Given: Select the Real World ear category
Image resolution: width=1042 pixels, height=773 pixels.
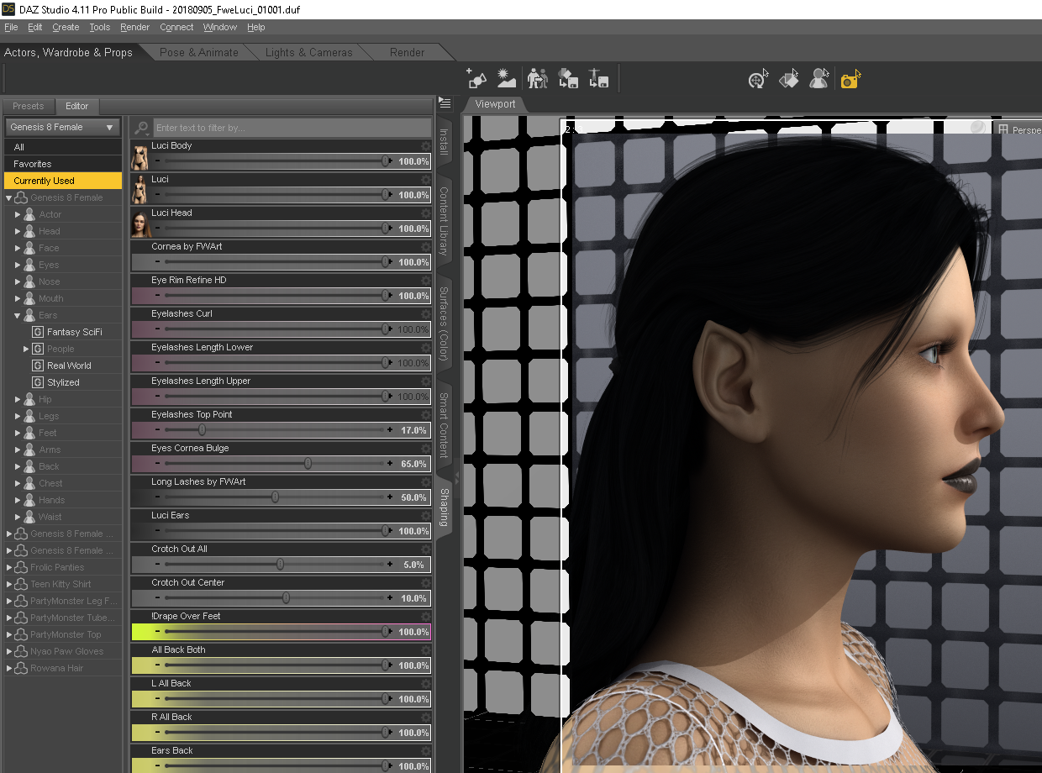Looking at the screenshot, I should pos(69,365).
